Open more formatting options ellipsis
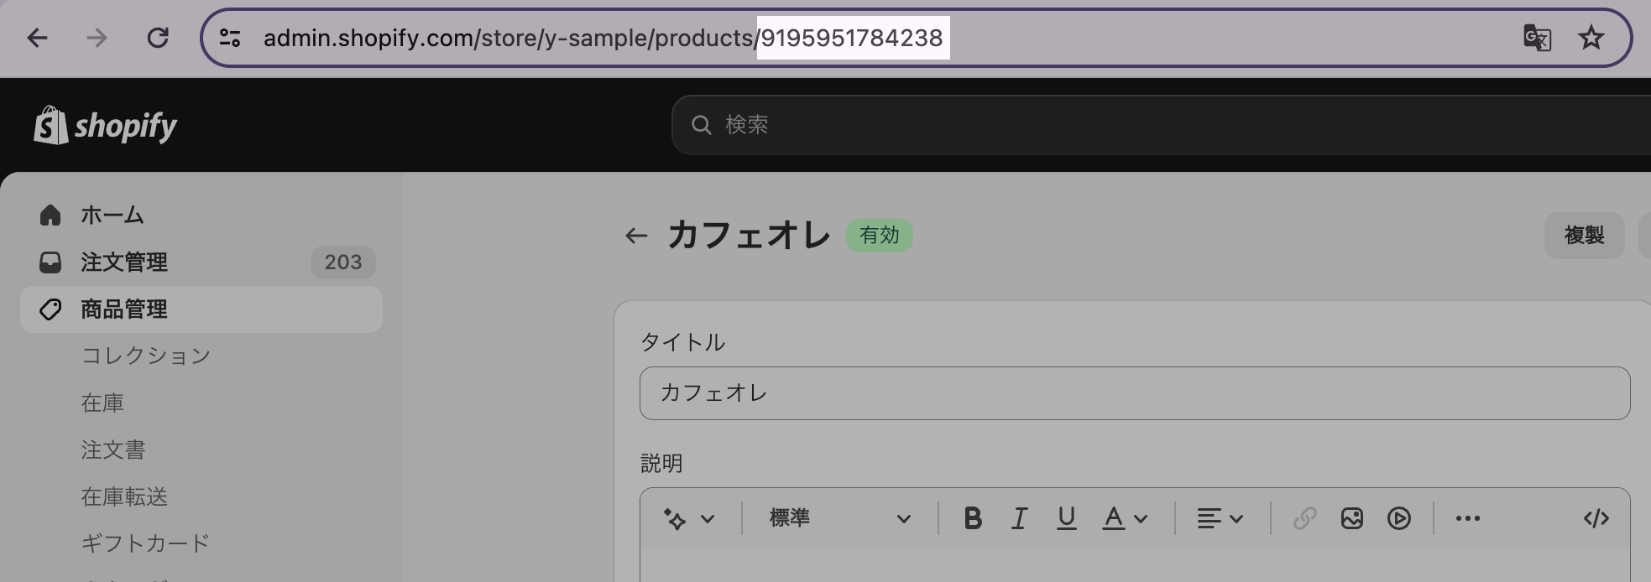This screenshot has height=582, width=1651. pyautogui.click(x=1467, y=518)
